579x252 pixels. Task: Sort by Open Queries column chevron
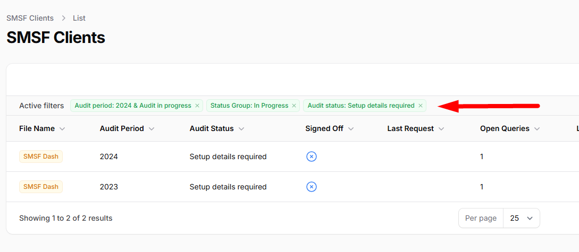(537, 128)
